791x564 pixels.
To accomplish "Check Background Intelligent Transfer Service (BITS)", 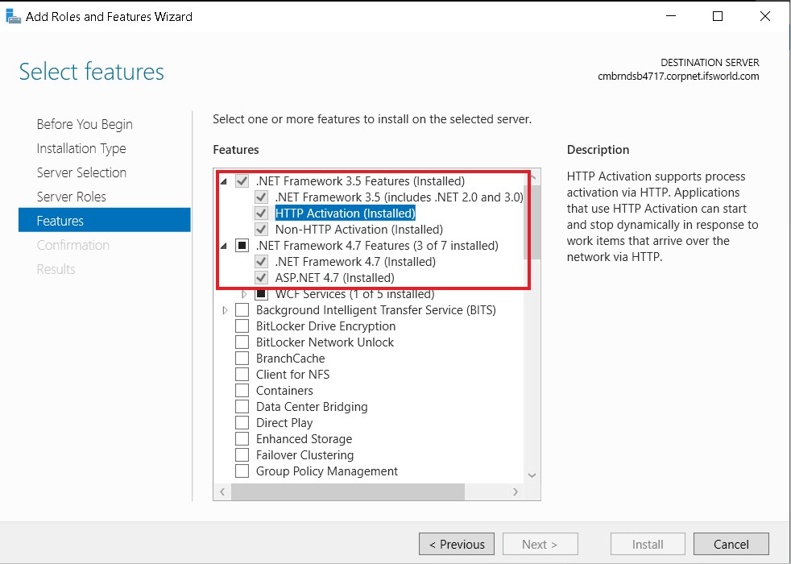I will click(241, 309).
